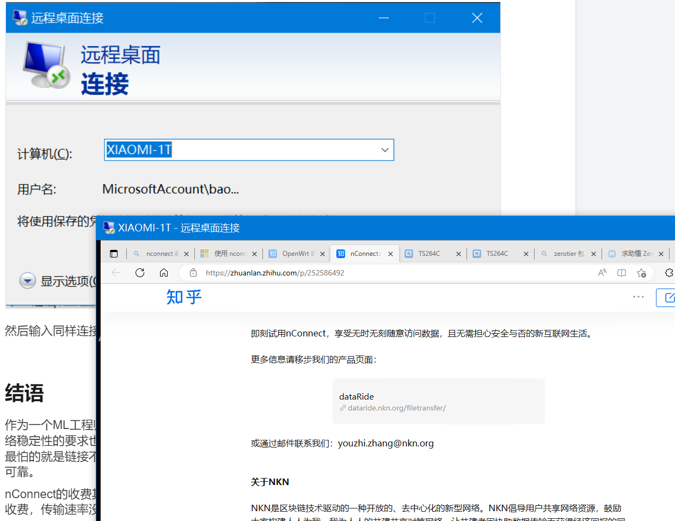Viewport: 675px width, 521px height.
Task: View site information via the lock icon
Action: (x=193, y=273)
